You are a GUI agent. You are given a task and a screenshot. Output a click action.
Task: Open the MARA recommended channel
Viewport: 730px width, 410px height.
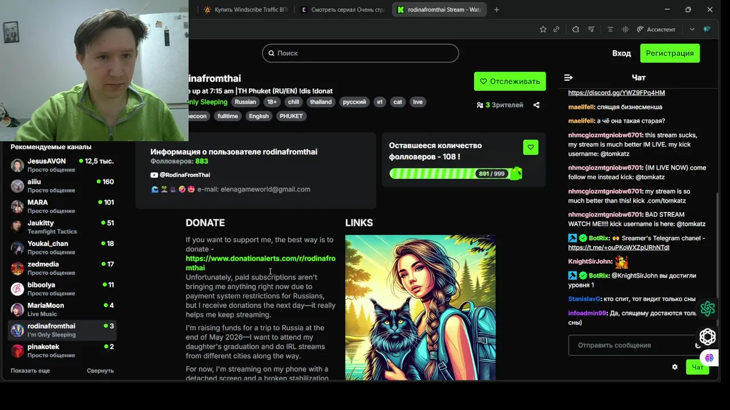pos(62,206)
